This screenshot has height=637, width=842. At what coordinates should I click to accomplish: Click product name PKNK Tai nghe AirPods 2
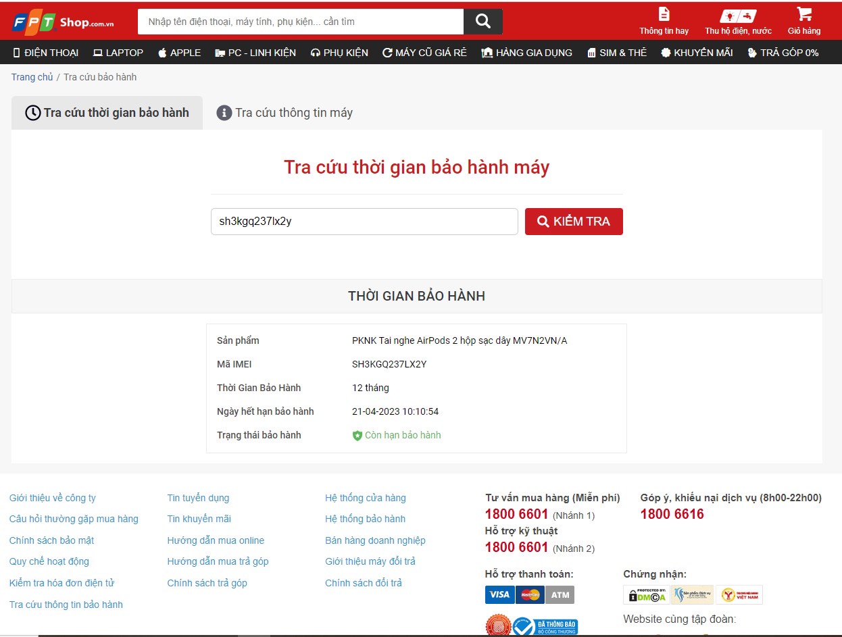[x=460, y=340]
